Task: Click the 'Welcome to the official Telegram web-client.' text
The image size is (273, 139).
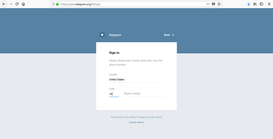Action: tap(136, 117)
